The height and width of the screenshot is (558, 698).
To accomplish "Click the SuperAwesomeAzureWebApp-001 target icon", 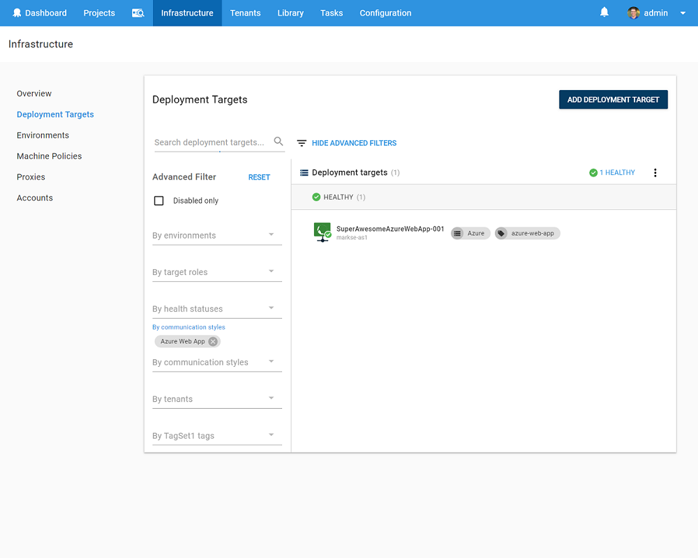I will 322,232.
